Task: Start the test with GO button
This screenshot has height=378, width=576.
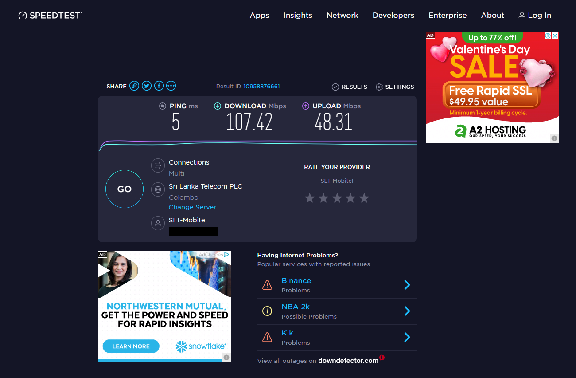Action: click(125, 189)
